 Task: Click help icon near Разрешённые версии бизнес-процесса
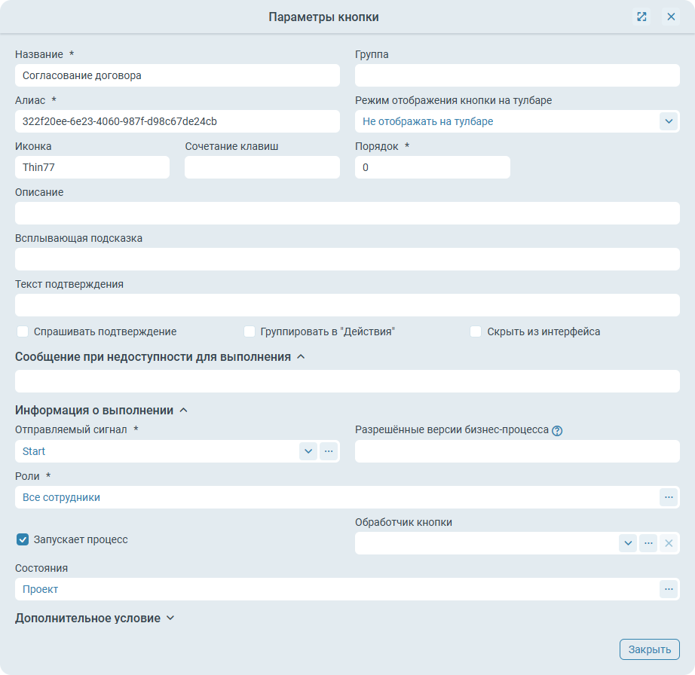(x=558, y=431)
